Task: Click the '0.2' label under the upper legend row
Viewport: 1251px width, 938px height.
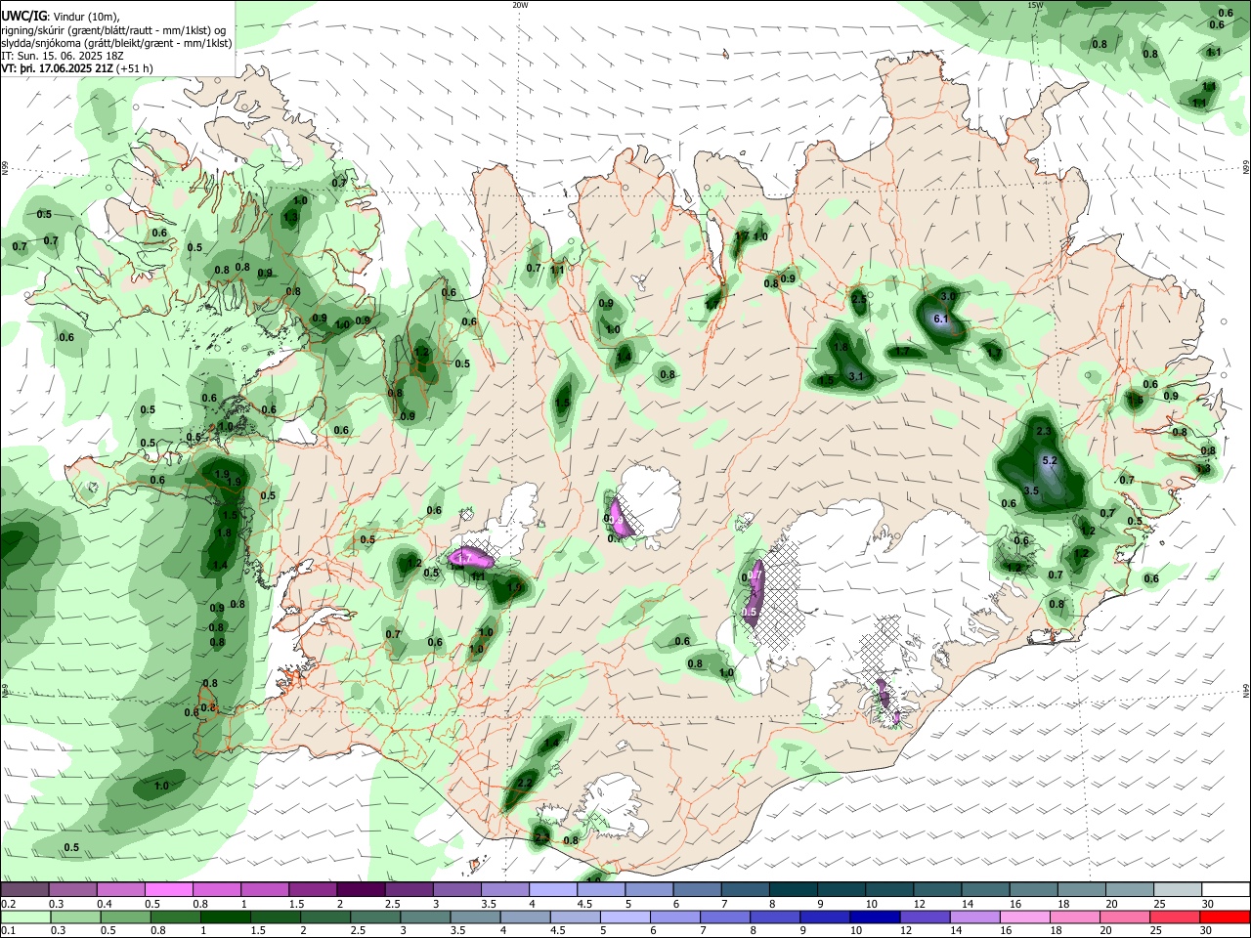Action: (x=8, y=904)
